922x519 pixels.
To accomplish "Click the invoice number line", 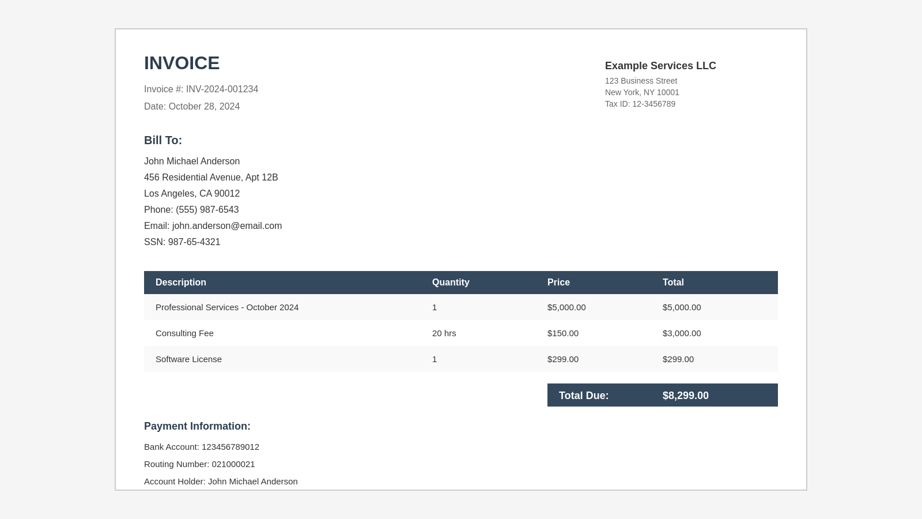I will [201, 89].
